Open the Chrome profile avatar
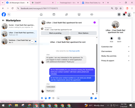Image resolution: width=135 pixels, height=108 pixels. pos(127,8)
